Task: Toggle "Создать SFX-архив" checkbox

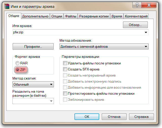Action: (65, 69)
